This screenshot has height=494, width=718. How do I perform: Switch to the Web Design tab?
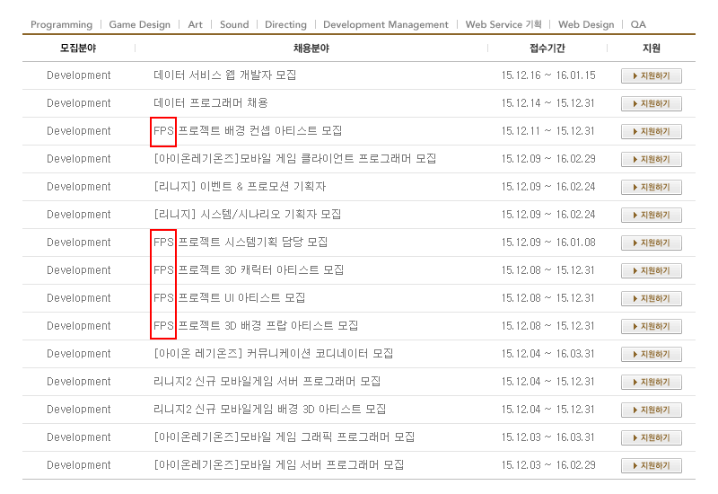586,24
